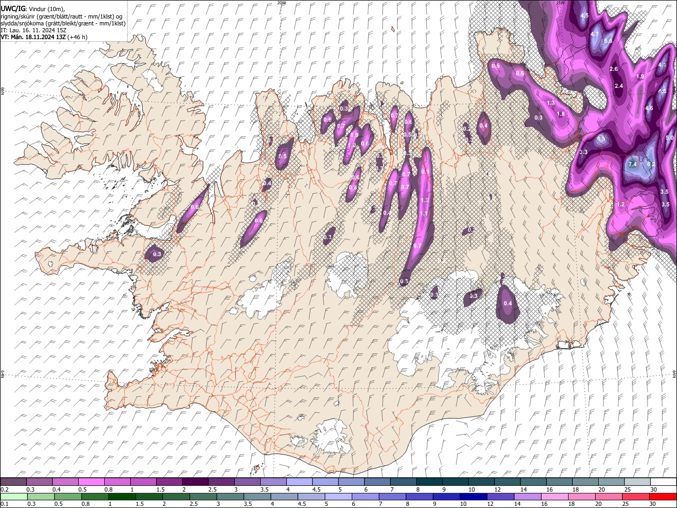677x508 pixels.
Task: Select the bottom-row lavender swatch between 14 and 16
Action: pos(527,496)
